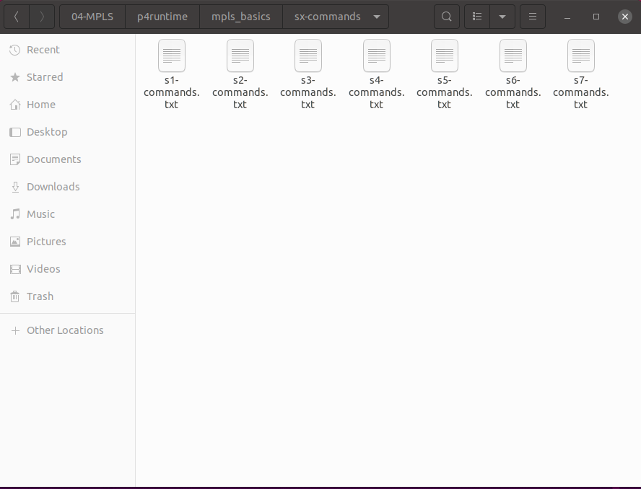Viewport: 641px width, 489px height.
Task: Go to Downloads in the sidebar
Action: tap(53, 187)
